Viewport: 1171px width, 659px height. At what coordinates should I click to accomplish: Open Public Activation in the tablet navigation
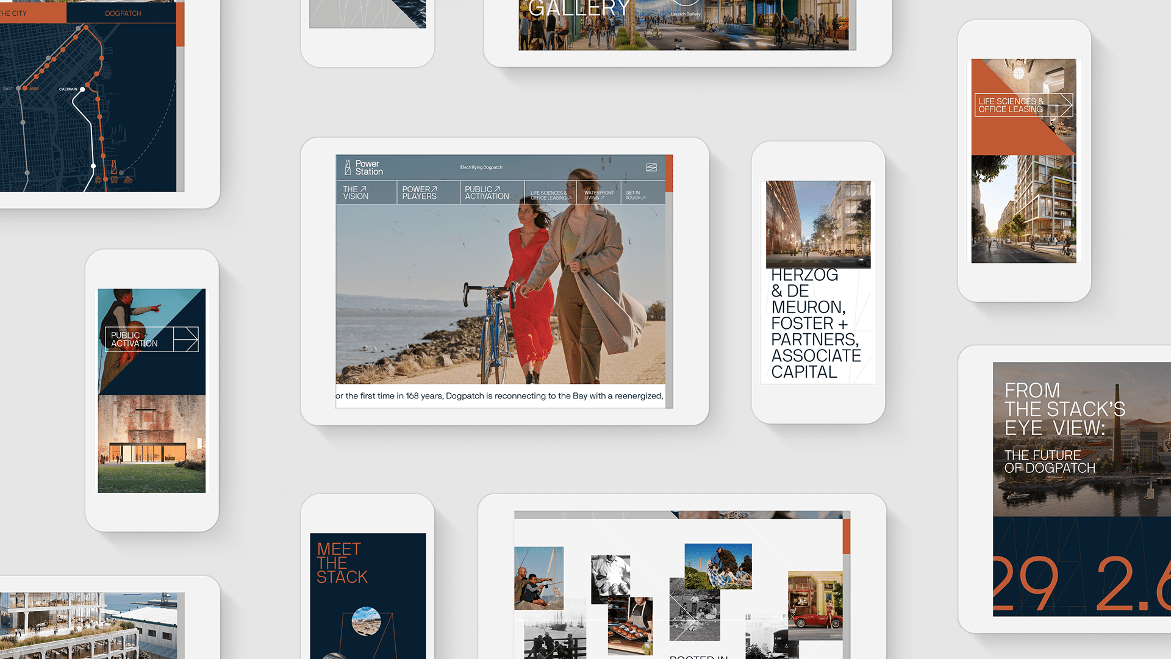(487, 193)
